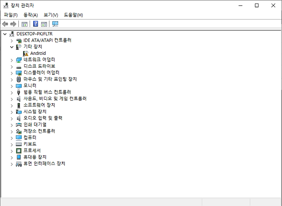Collapse the DESKTOP-PKJFLTR root node
The height and width of the screenshot is (206, 282).
coord(5,34)
